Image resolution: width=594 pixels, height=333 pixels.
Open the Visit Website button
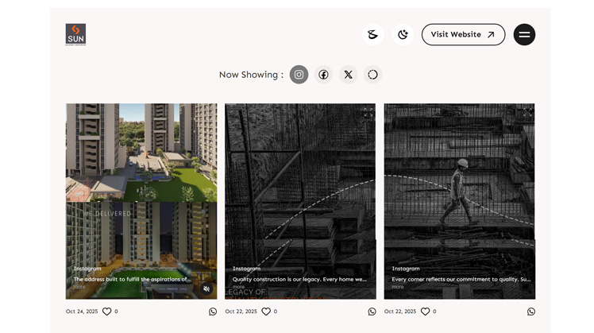coord(463,34)
